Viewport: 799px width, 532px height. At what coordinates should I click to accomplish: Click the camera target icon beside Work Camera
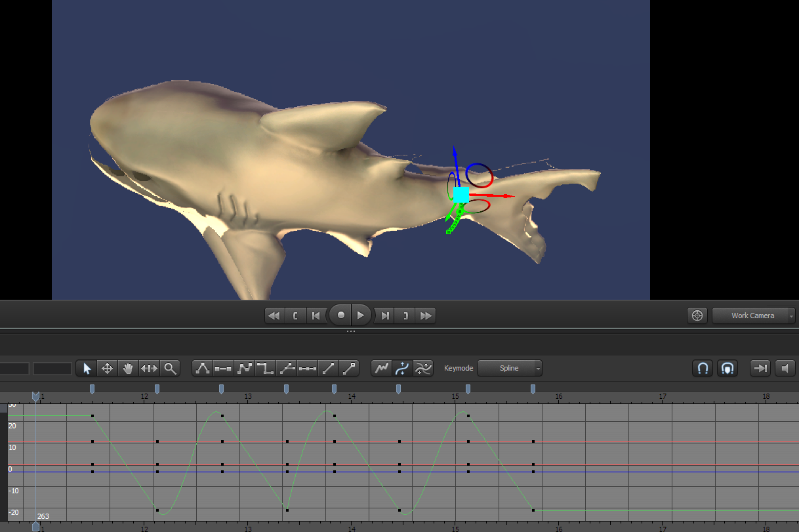697,316
